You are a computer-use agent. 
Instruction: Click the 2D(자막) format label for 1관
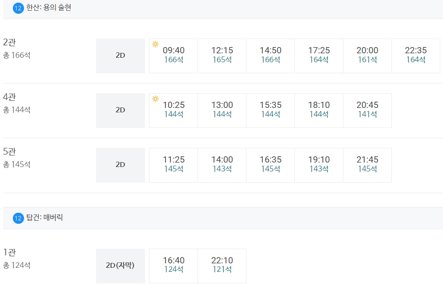(120, 266)
